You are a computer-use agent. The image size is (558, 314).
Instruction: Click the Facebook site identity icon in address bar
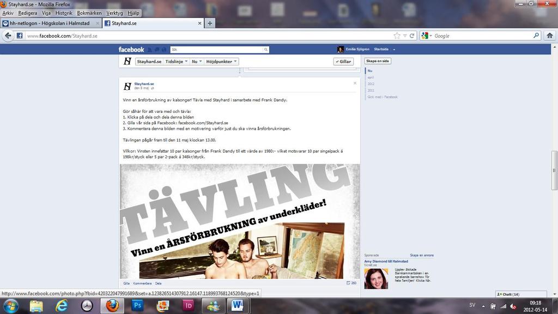tap(20, 35)
